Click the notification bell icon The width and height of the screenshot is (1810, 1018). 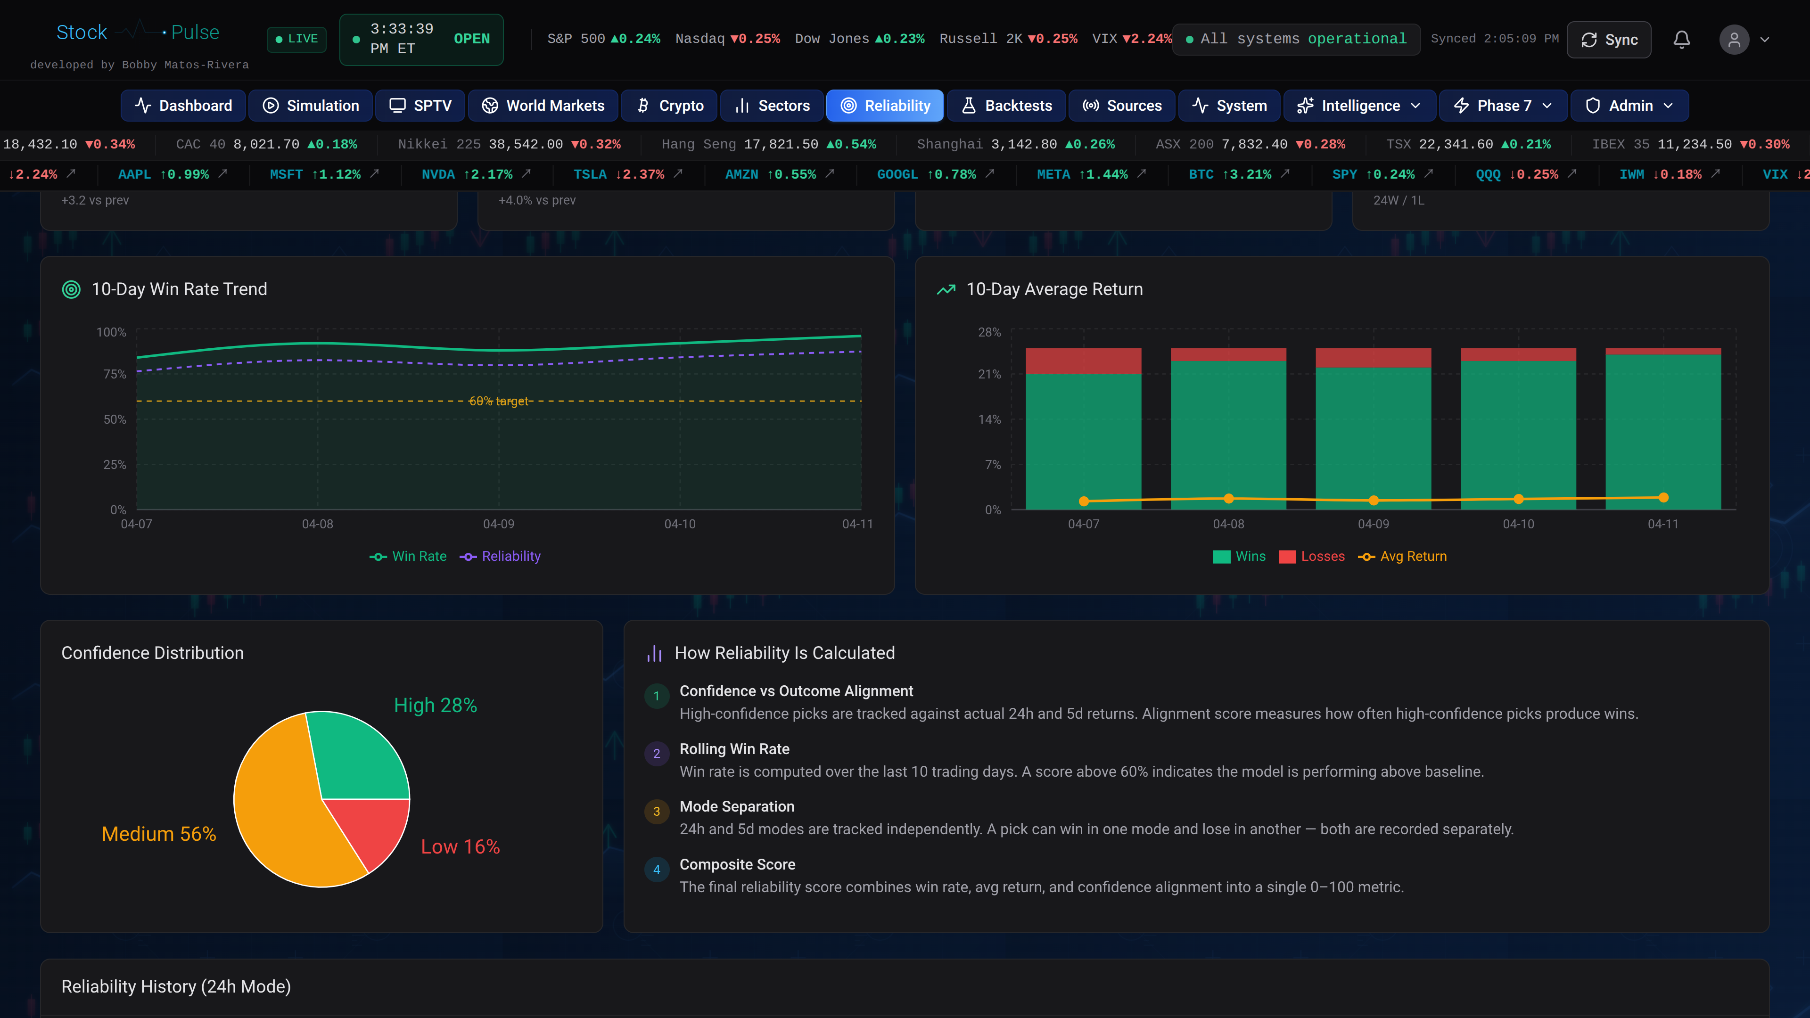(1681, 39)
